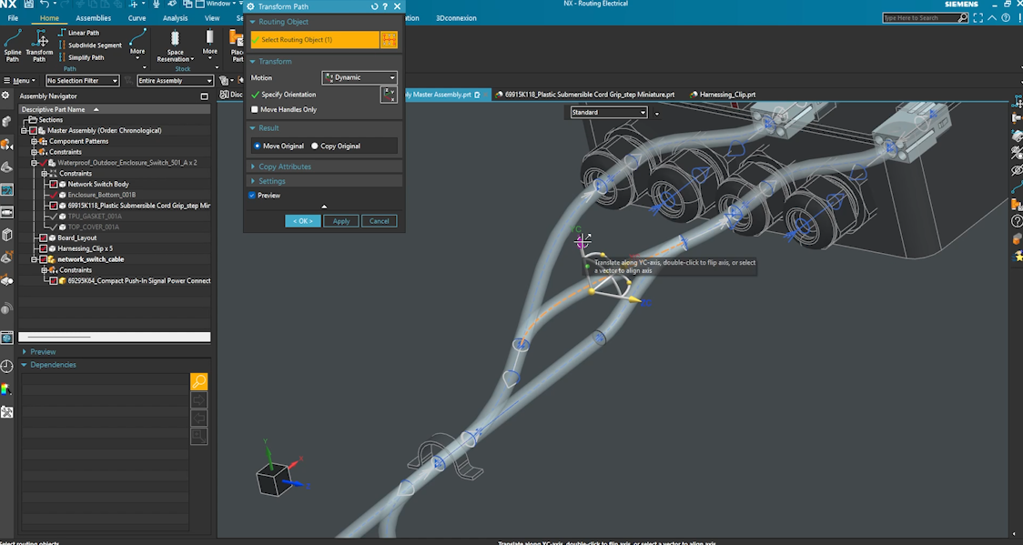Click the routing object selection icon
Image resolution: width=1023 pixels, height=545 pixels.
coord(389,40)
